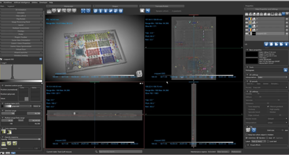Click first filter icon in Data Properties toolbar
This screenshot has width=289, height=155.
tap(247, 14)
